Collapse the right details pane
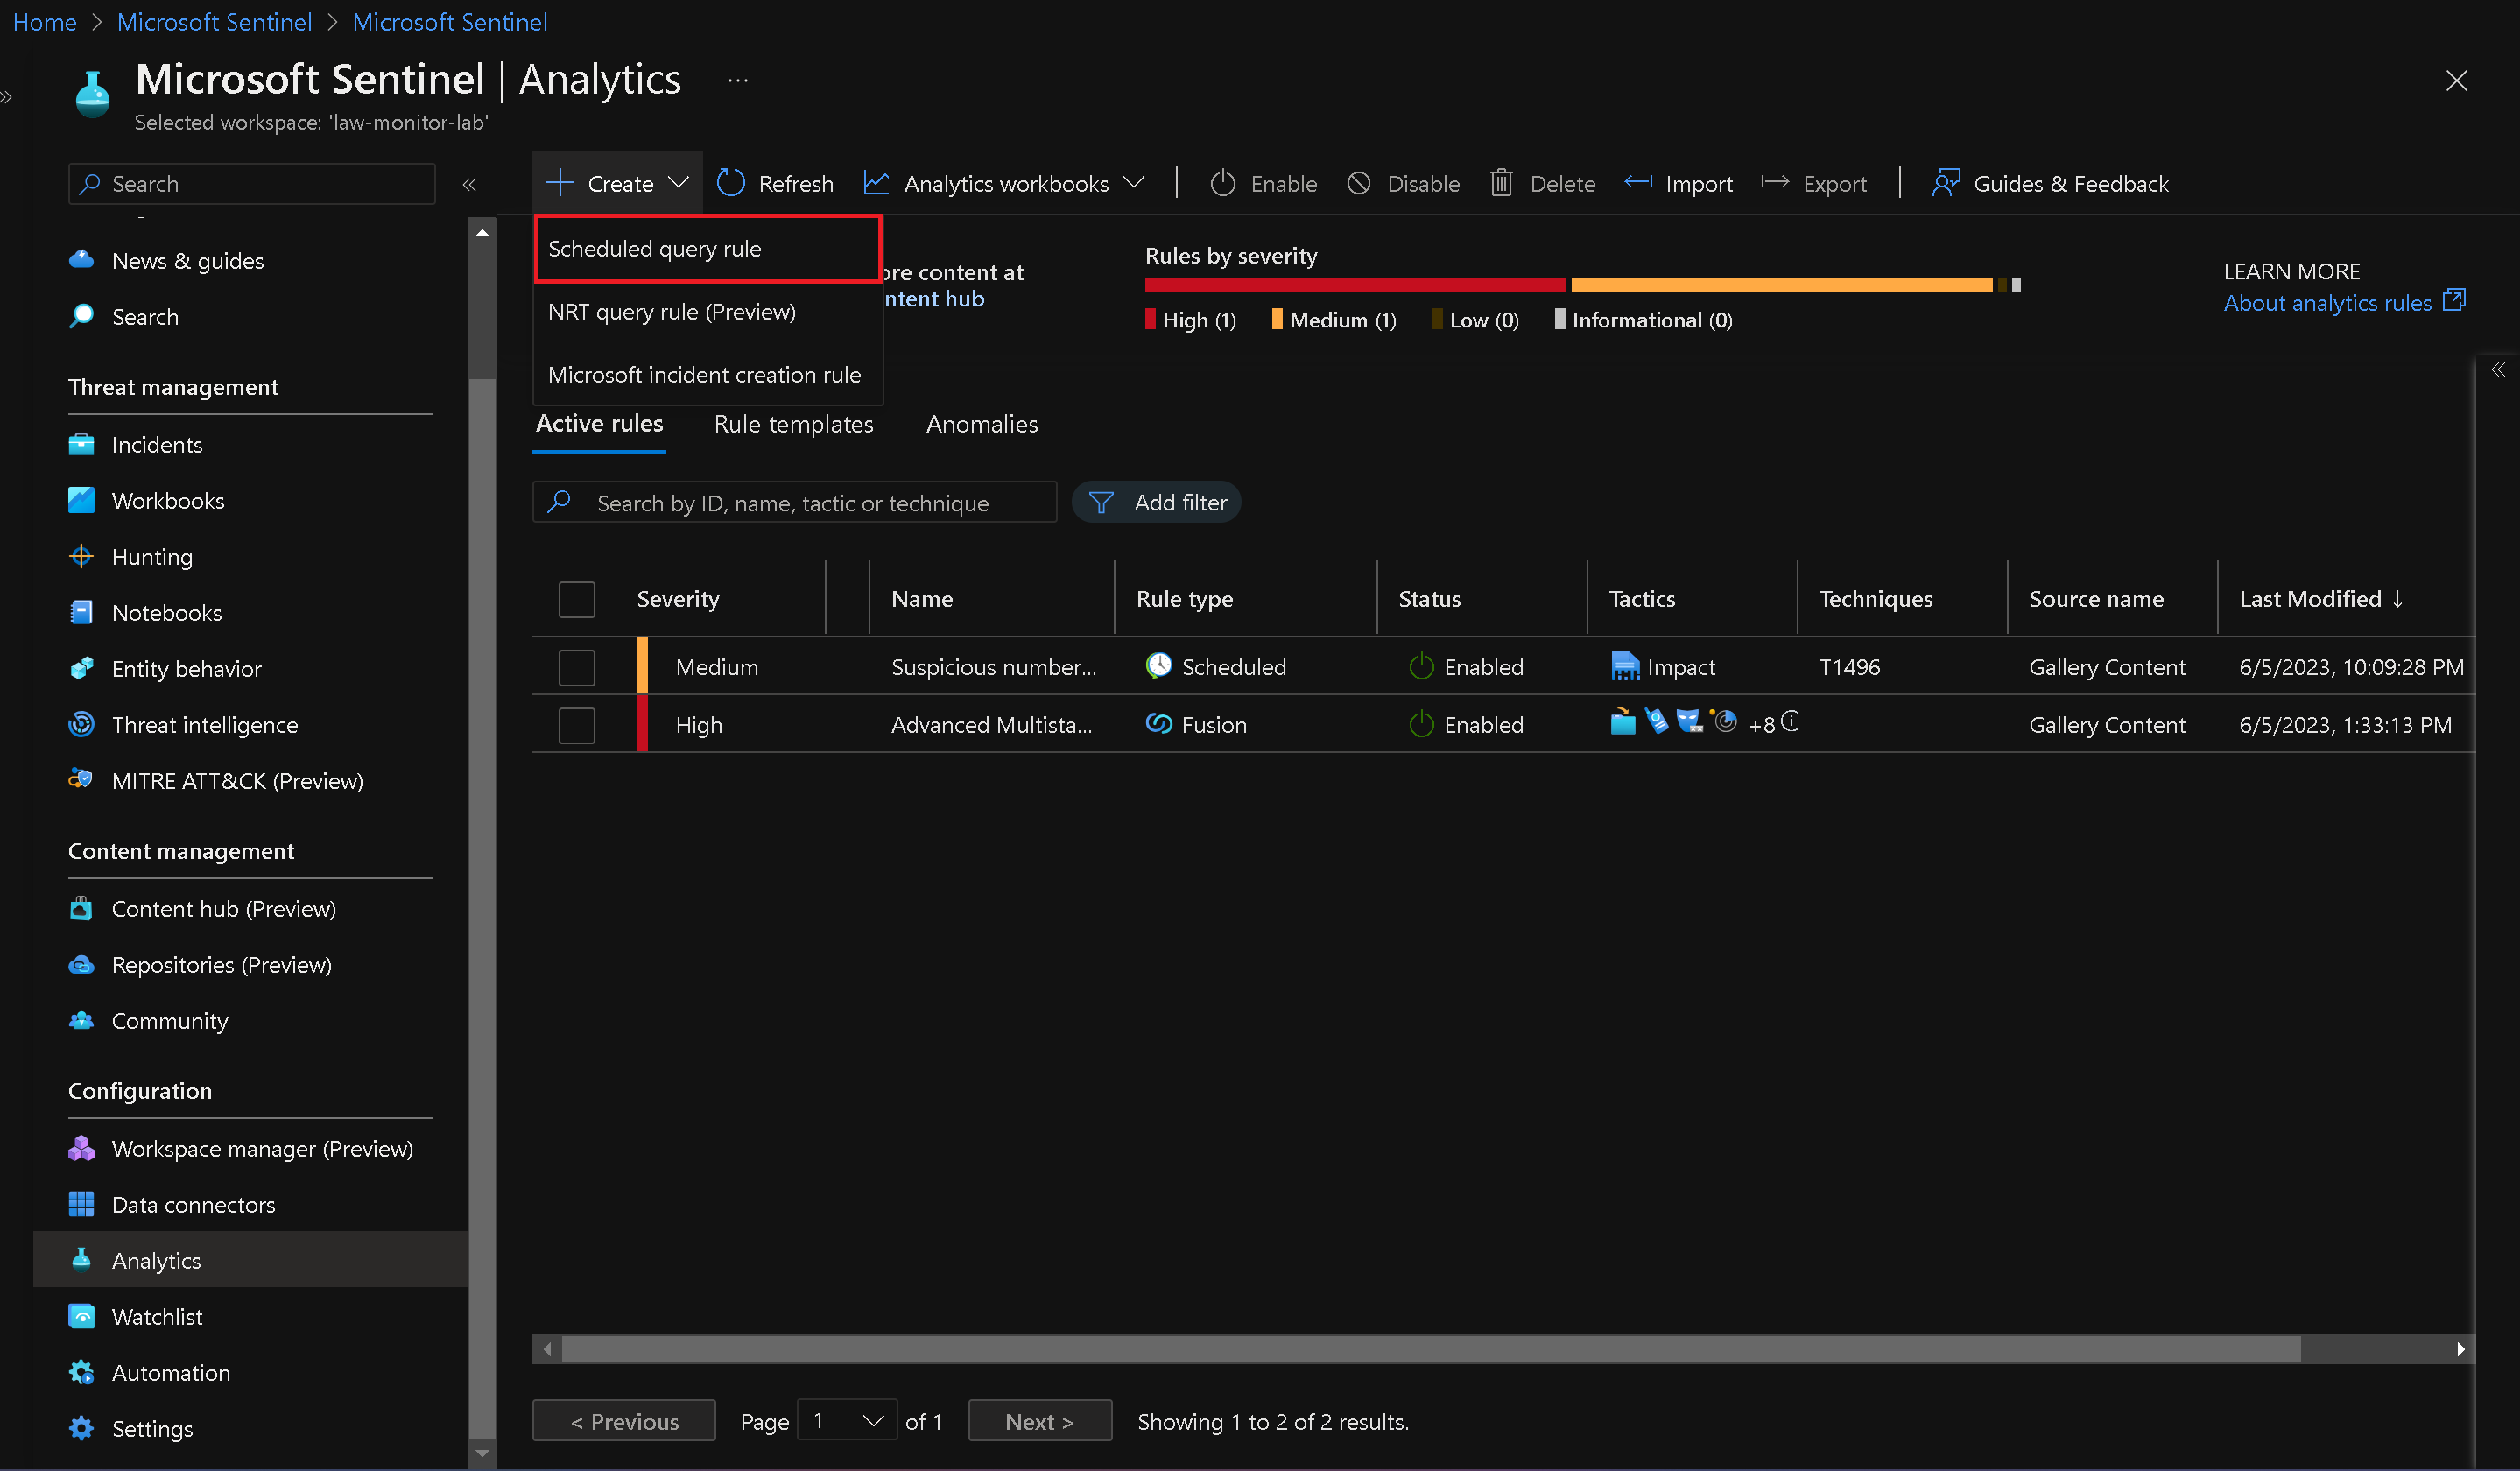 (x=2498, y=370)
